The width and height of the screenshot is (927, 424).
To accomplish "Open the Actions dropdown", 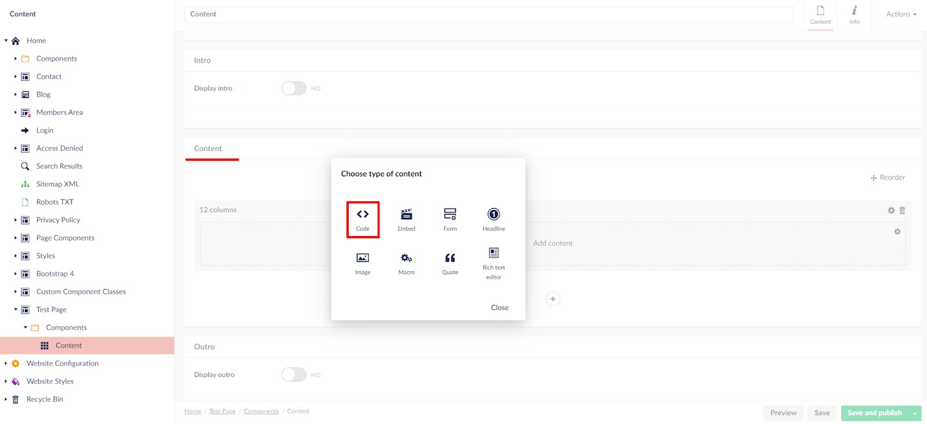I will click(901, 14).
